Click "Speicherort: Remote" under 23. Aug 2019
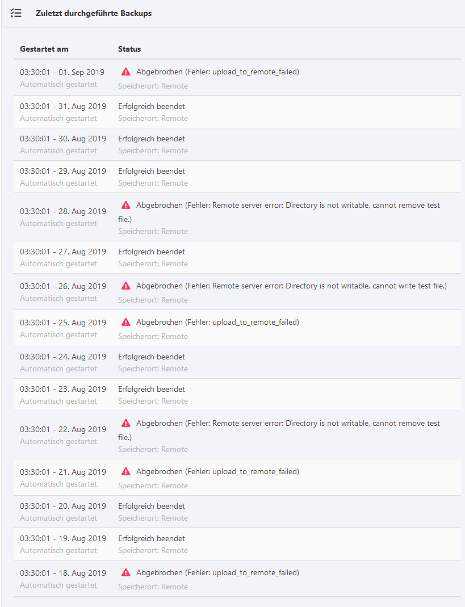Viewport: 465px width, 607px height. [x=153, y=401]
